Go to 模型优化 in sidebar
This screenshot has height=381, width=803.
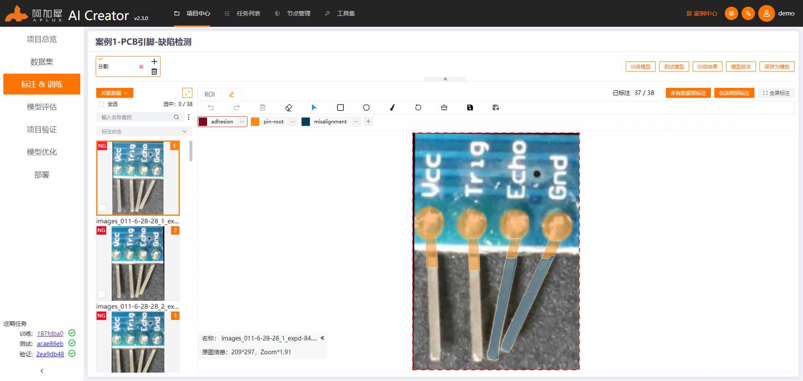click(x=42, y=152)
